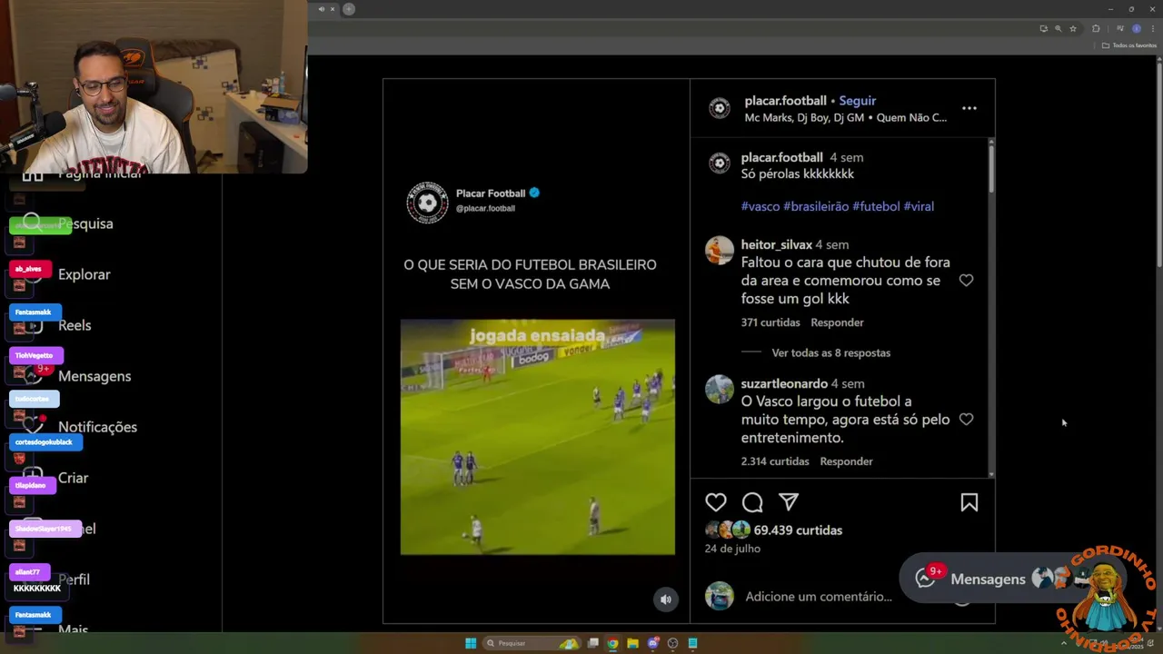This screenshot has width=1163, height=654.
Task: Reply to heitor_silvax's comment
Action: 837,322
